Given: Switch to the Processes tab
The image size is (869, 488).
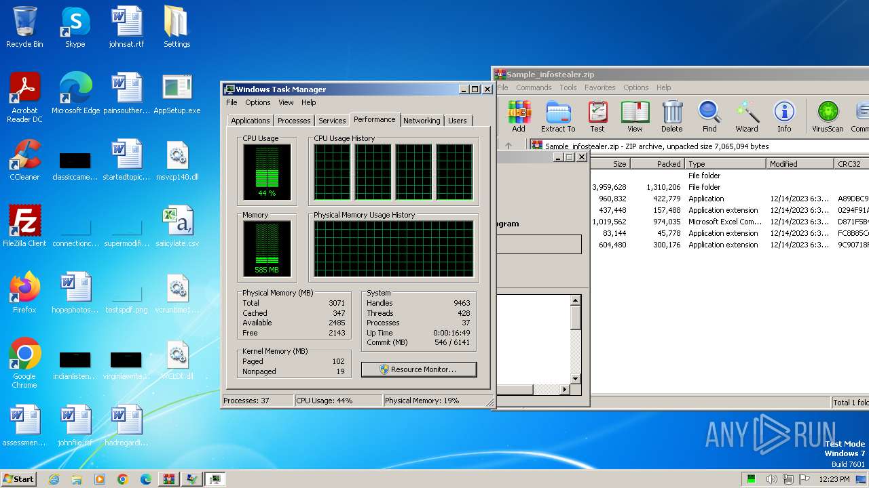Looking at the screenshot, I should click(x=294, y=121).
